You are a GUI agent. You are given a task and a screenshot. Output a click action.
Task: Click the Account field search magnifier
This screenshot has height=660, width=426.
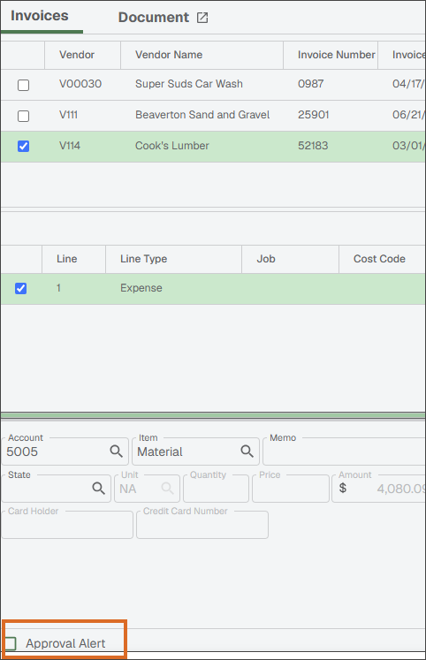pos(116,451)
